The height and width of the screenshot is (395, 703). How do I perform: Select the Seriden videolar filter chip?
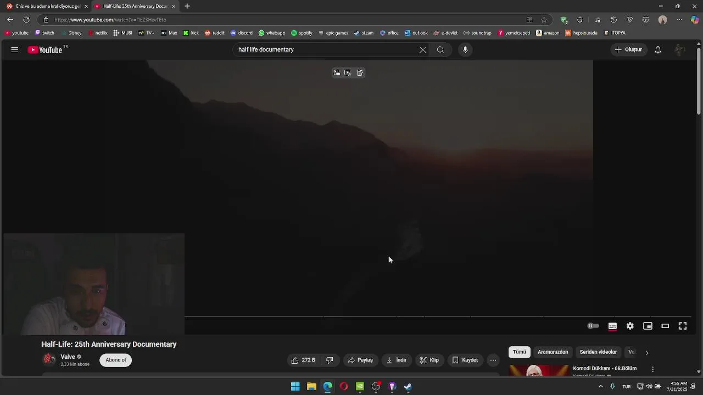tap(598, 352)
